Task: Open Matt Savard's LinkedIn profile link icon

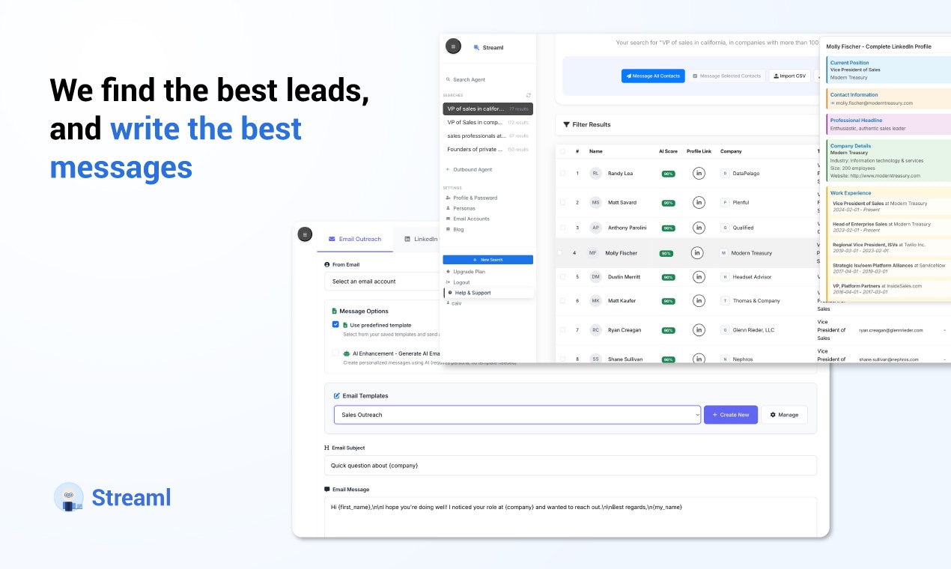Action: 699,202
